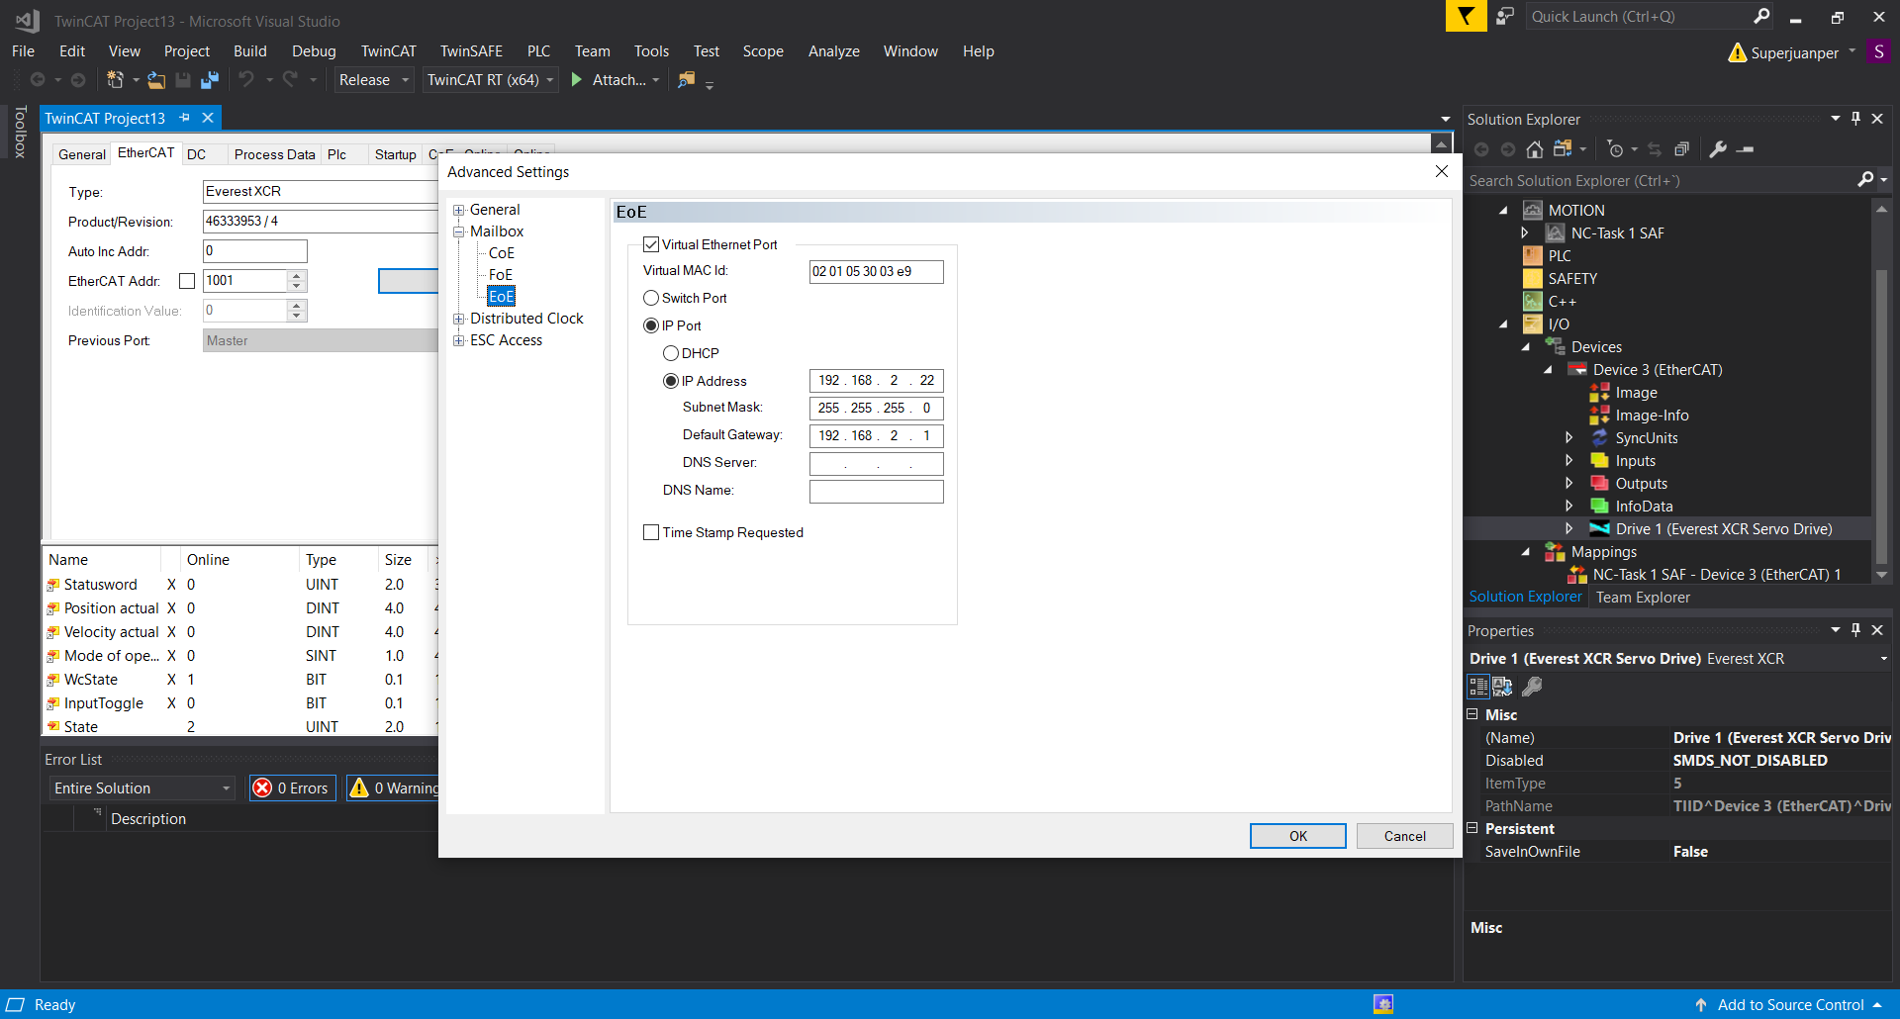
Task: Expand the Inputs node under Device 3
Action: click(x=1568, y=461)
